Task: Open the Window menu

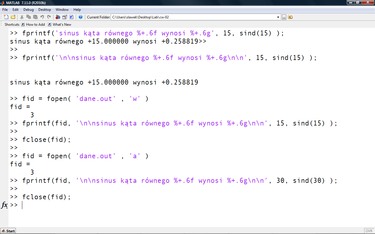Action: (62, 10)
